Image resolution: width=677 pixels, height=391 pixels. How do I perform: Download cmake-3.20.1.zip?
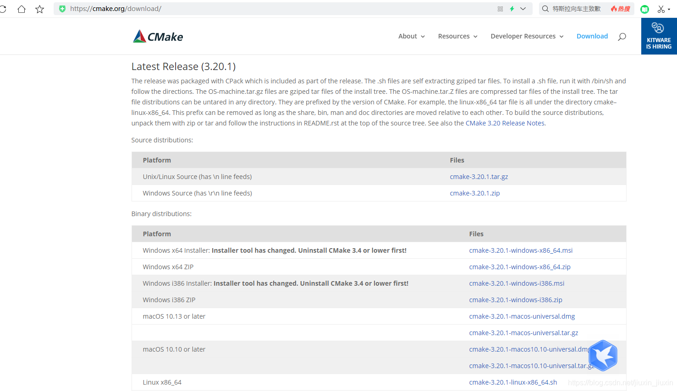pyautogui.click(x=475, y=193)
